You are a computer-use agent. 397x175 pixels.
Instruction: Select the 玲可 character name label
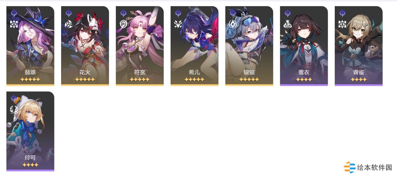[x=30, y=158]
